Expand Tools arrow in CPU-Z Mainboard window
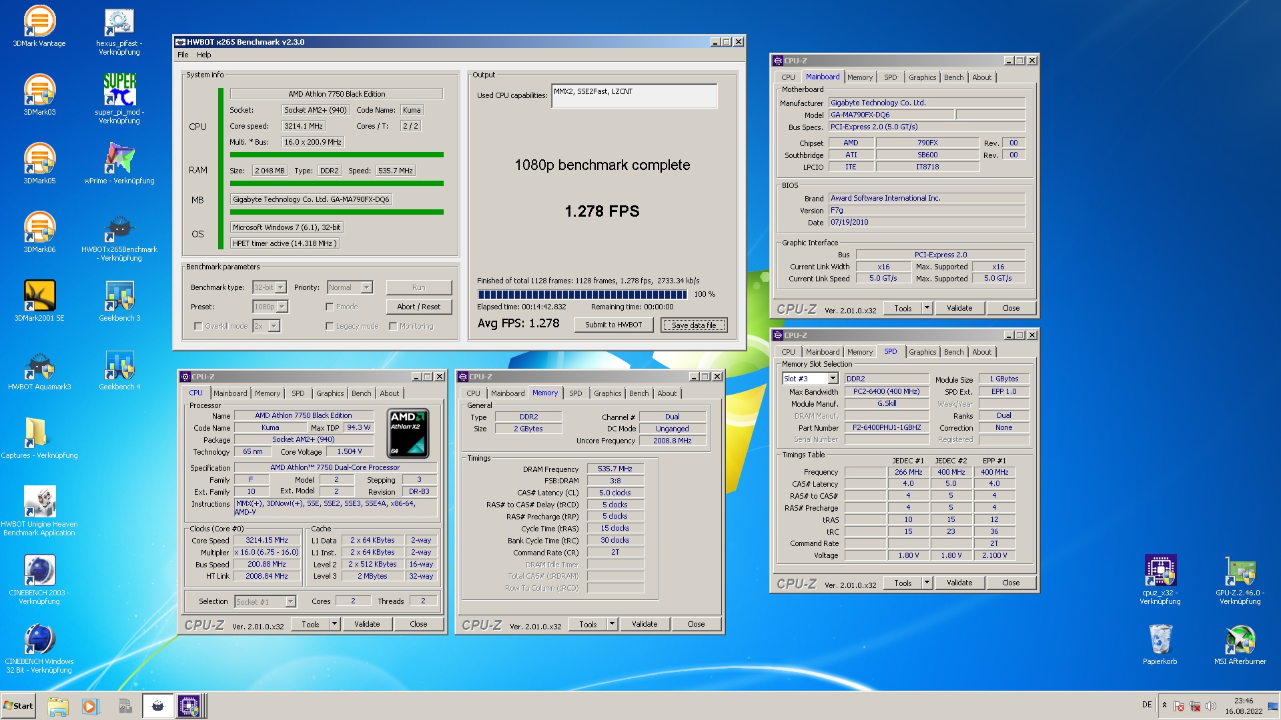 point(927,308)
